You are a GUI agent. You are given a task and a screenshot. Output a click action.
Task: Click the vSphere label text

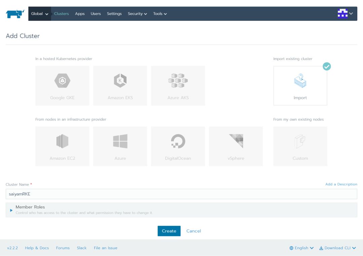[236, 158]
